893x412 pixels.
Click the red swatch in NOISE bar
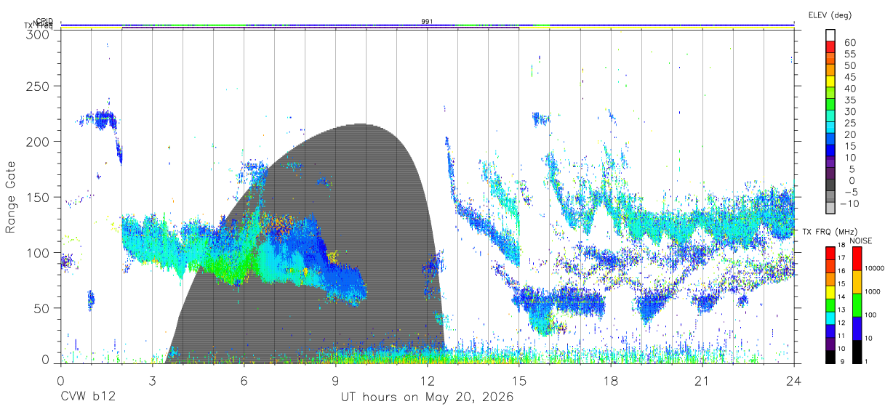[x=857, y=258]
